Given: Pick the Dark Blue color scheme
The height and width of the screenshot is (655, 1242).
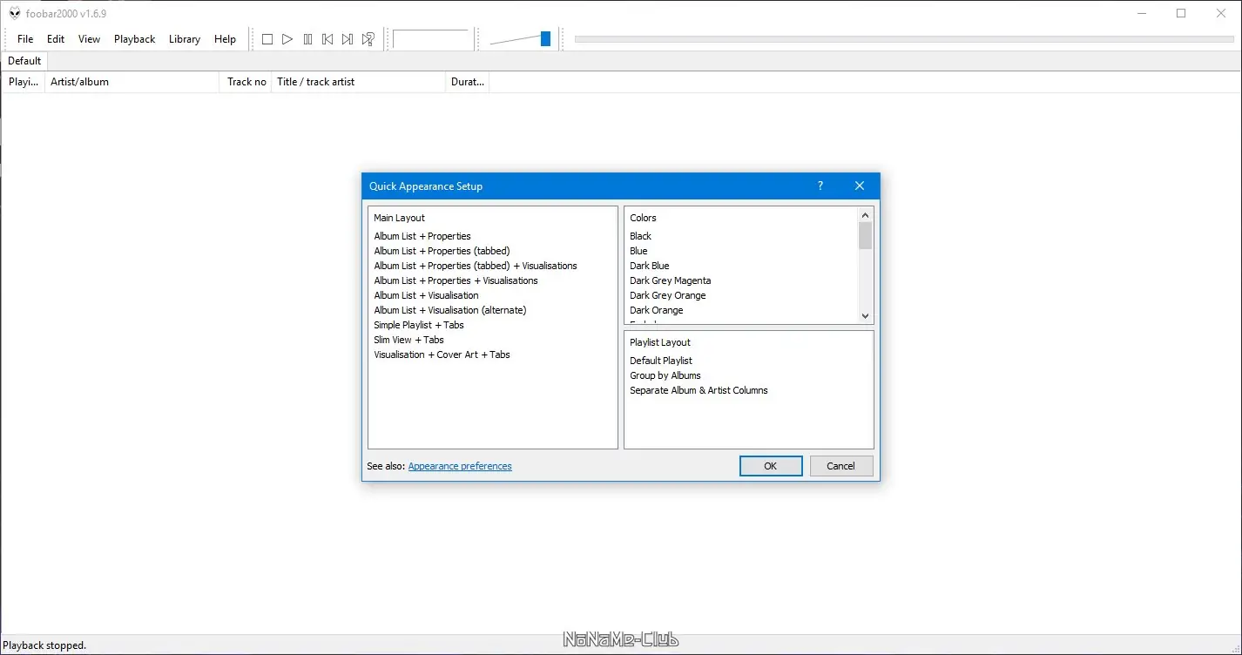Looking at the screenshot, I should click(x=650, y=266).
